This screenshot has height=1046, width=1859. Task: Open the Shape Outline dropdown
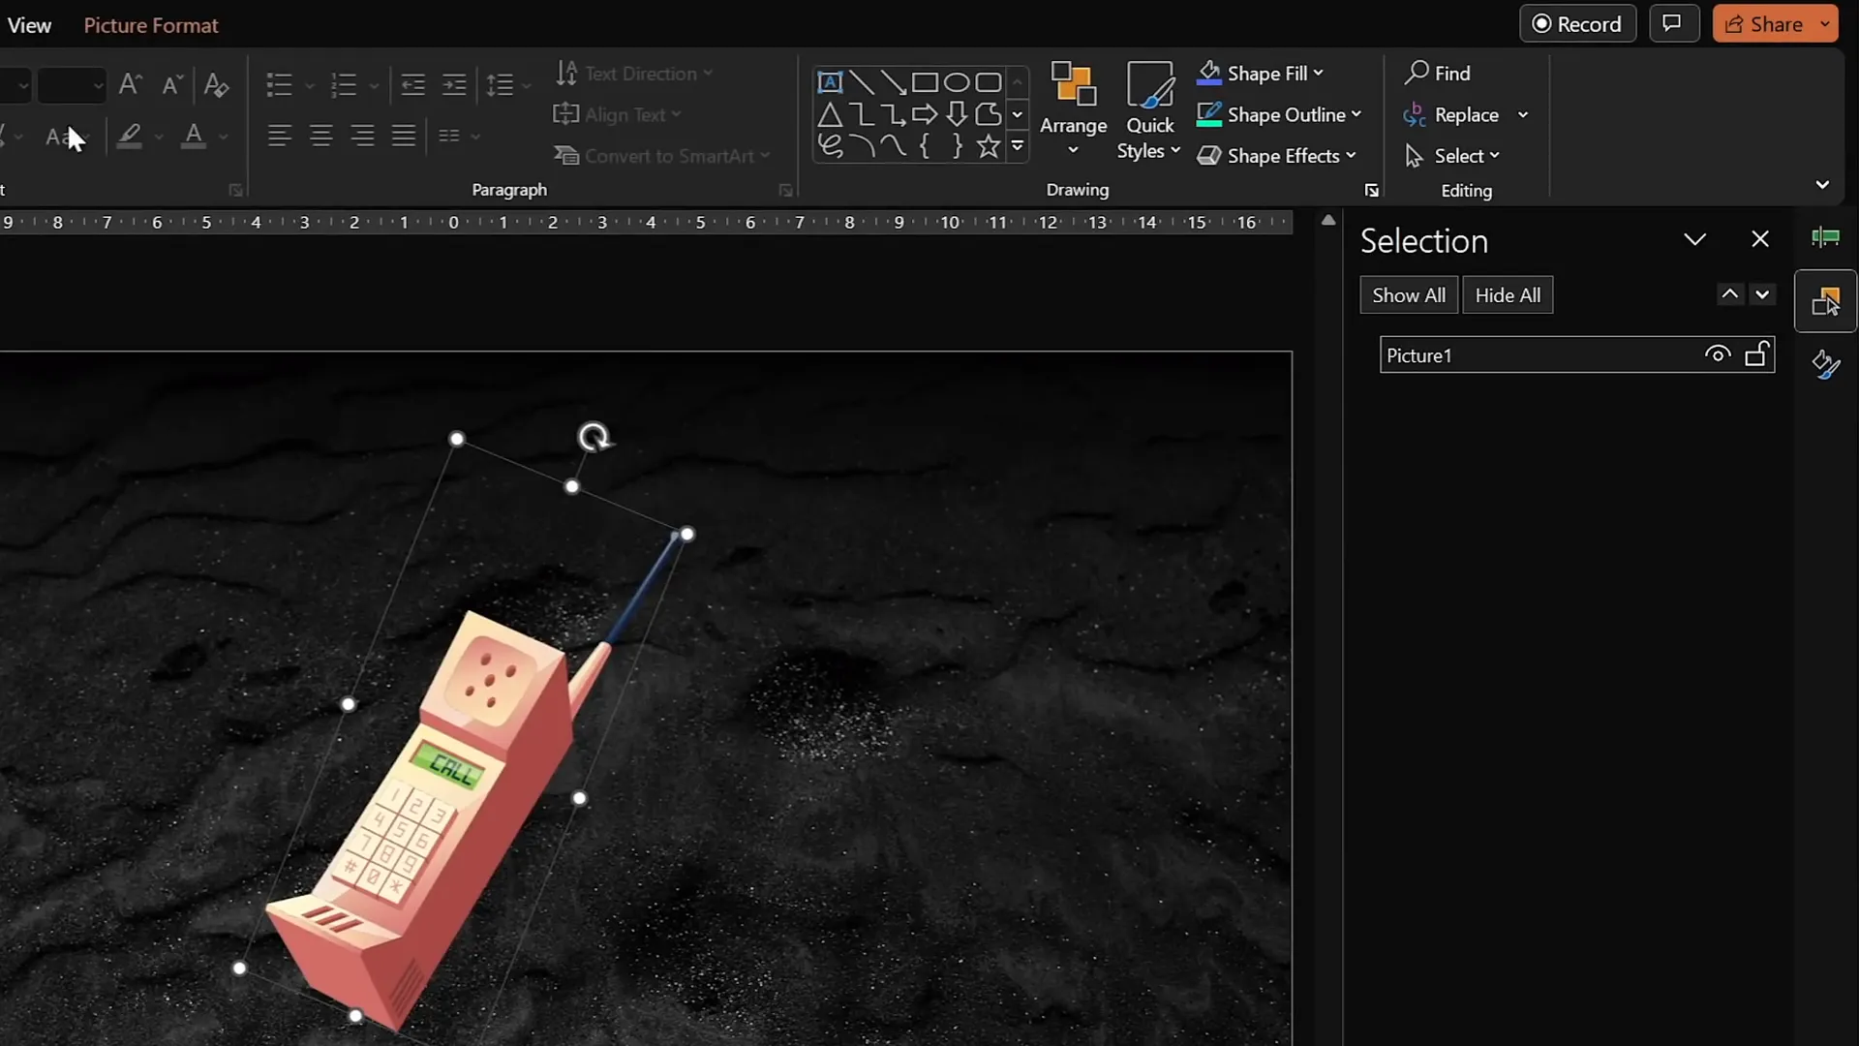point(1279,114)
